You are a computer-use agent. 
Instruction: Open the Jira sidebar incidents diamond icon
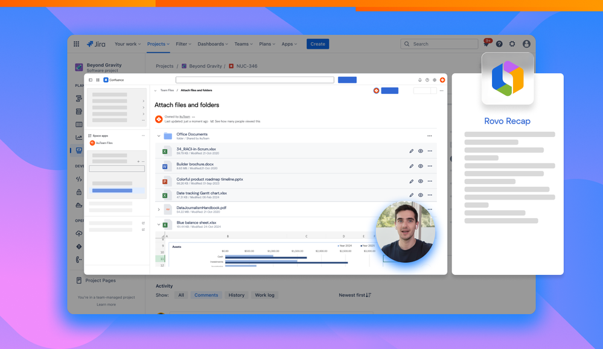(x=79, y=247)
